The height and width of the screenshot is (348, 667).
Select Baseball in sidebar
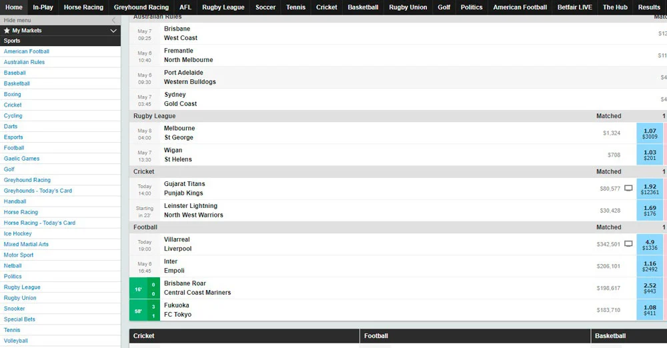(x=15, y=73)
